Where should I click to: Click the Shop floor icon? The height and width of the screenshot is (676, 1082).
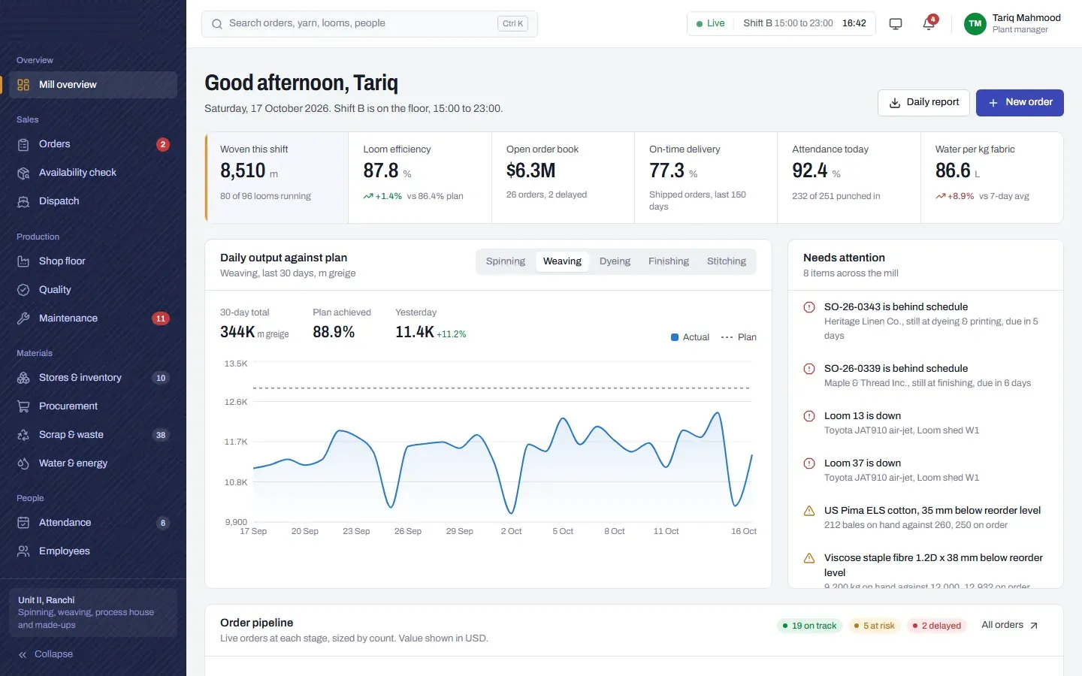23,261
